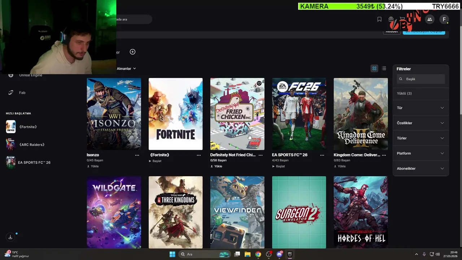Image resolution: width=462 pixels, height=260 pixels.
Task: Click Epic Games Launcher taskbar icon
Action: click(290, 254)
